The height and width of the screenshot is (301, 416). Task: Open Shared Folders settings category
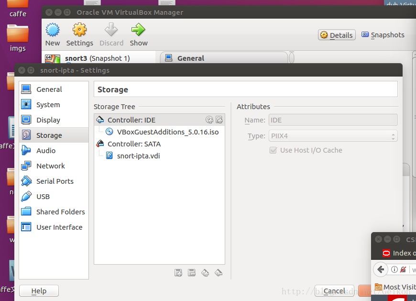(x=54, y=212)
